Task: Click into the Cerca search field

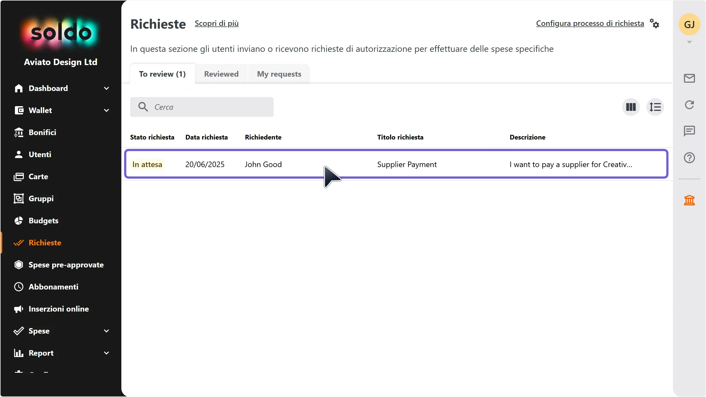Action: (202, 107)
